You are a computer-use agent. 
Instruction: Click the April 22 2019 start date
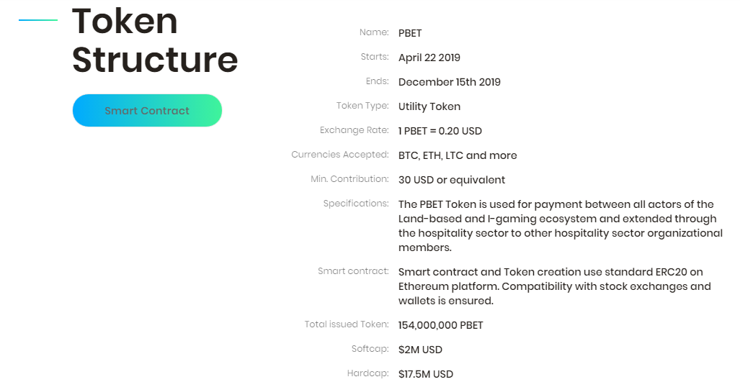[x=429, y=58]
